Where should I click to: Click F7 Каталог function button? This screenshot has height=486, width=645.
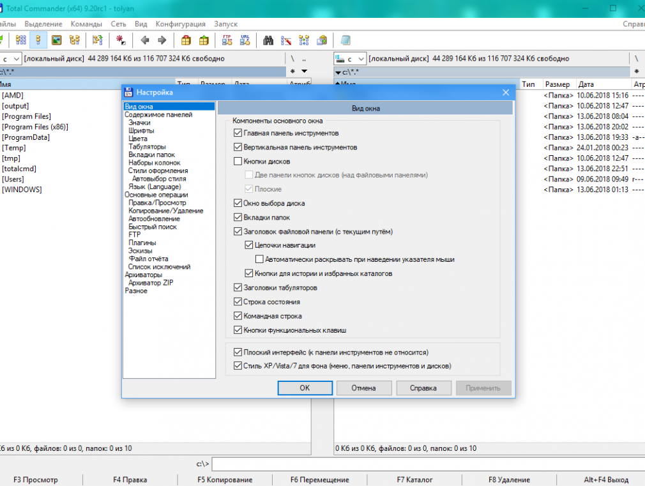click(x=414, y=480)
